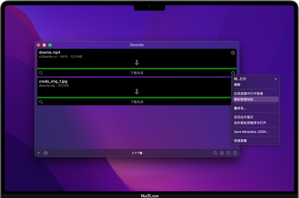The width and height of the screenshot is (299, 198).
Task: Click 在外部应用程序中打开 menu item
Action: pyautogui.click(x=250, y=123)
